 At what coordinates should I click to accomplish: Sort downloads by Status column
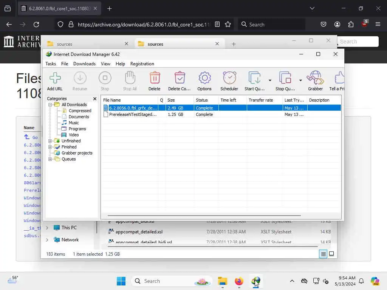point(206,100)
